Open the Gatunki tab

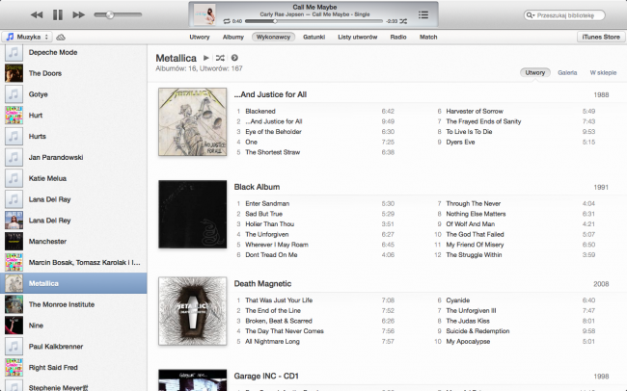tap(313, 37)
